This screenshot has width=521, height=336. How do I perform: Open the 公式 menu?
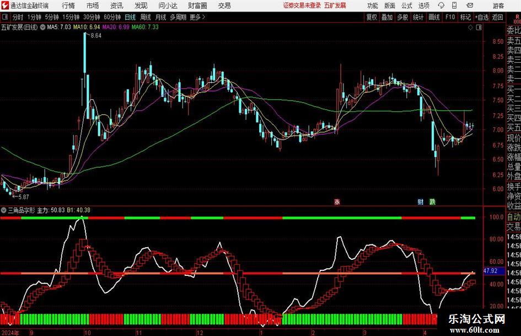(x=406, y=6)
